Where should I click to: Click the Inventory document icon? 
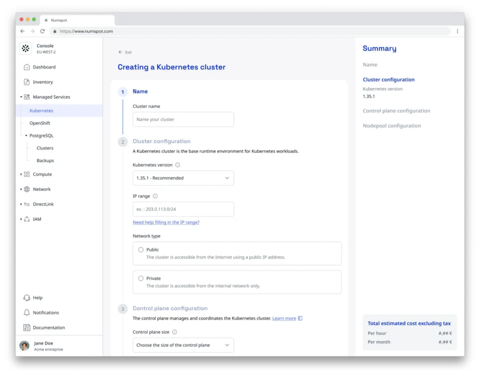pos(27,82)
